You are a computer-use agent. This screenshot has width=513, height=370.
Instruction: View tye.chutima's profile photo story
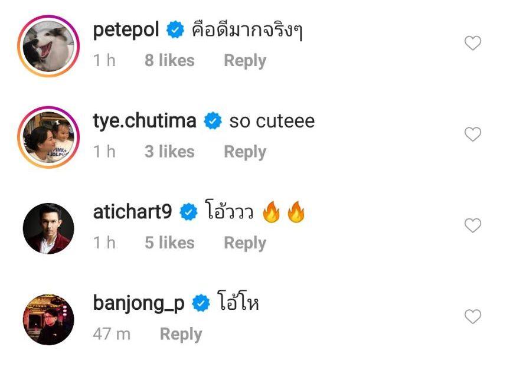pos(48,137)
